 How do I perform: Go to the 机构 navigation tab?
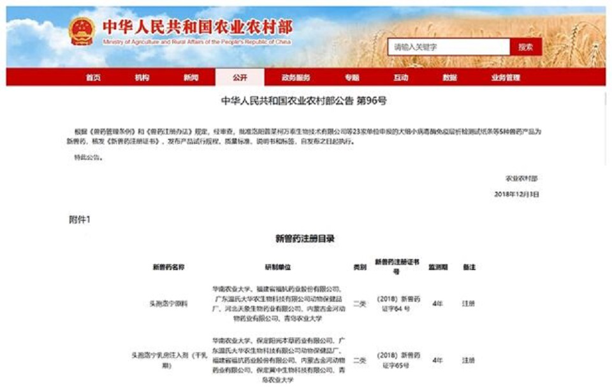click(142, 78)
